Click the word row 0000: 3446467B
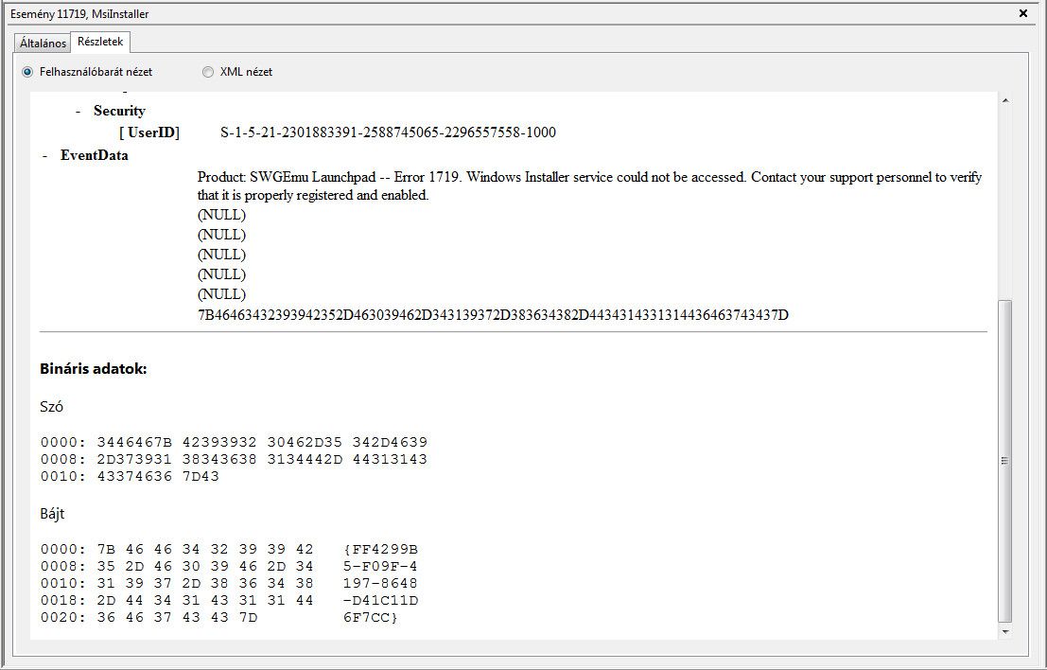Screen dimensions: 1047x670 [234, 442]
